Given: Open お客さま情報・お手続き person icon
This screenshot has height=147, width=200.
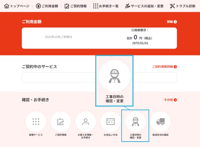Looking at the screenshot, I should pos(86,122).
